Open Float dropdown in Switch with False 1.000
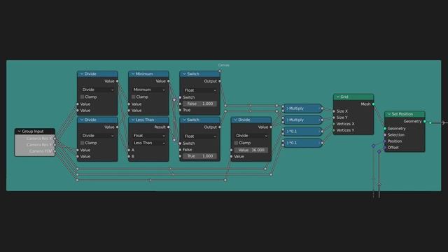448x252 pixels. tap(199, 90)
